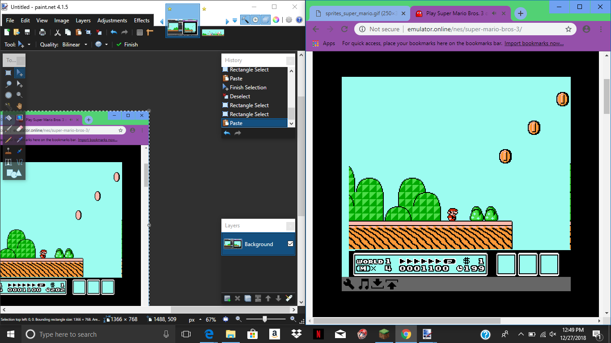Click the Finish button
Screen dimensions: 611x343
point(127,45)
